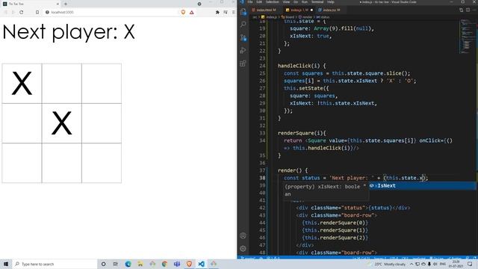The image size is (478, 269).
Task: Open the Selection menu in VS Code
Action: 272,1
